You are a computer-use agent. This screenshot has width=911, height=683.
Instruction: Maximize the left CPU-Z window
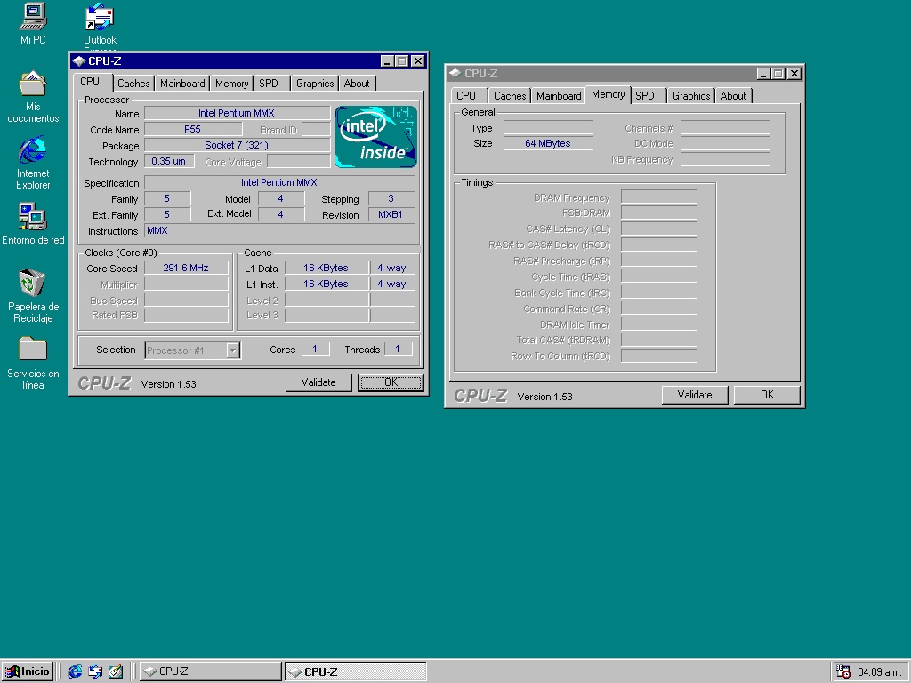point(402,61)
